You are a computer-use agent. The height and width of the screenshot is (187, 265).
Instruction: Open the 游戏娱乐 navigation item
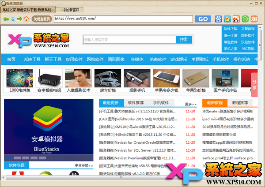[179, 60]
